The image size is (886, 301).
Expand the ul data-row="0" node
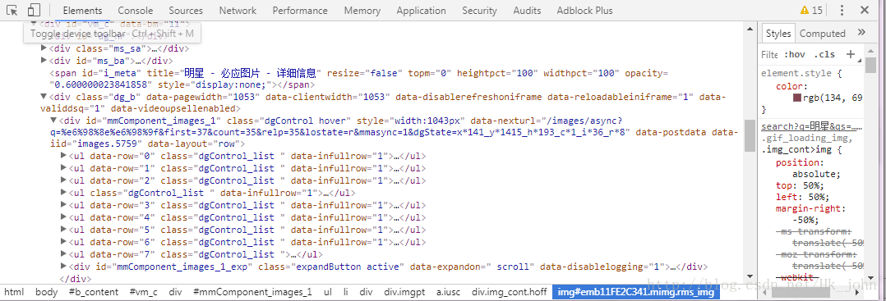point(63,156)
